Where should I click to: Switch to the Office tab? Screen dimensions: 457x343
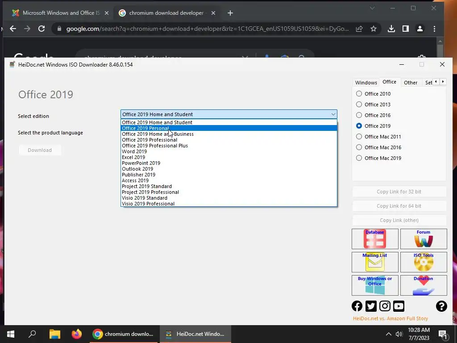[389, 82]
